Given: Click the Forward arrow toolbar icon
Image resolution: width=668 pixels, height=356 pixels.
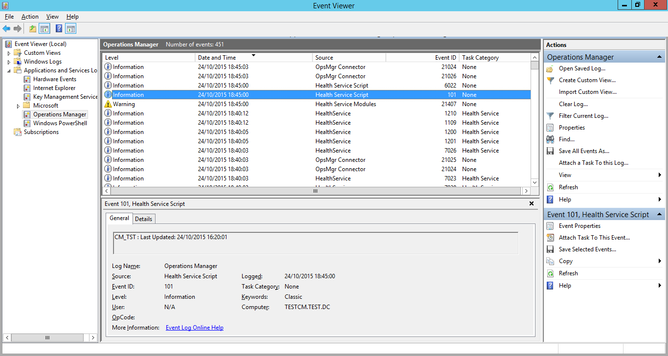Looking at the screenshot, I should pos(17,29).
